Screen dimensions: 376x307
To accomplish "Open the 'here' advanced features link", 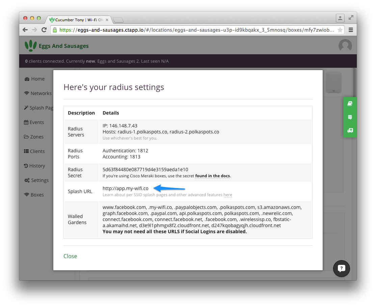I will tap(227, 195).
